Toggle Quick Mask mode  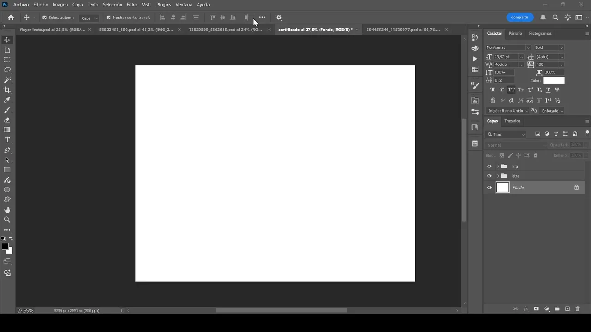tap(7, 261)
